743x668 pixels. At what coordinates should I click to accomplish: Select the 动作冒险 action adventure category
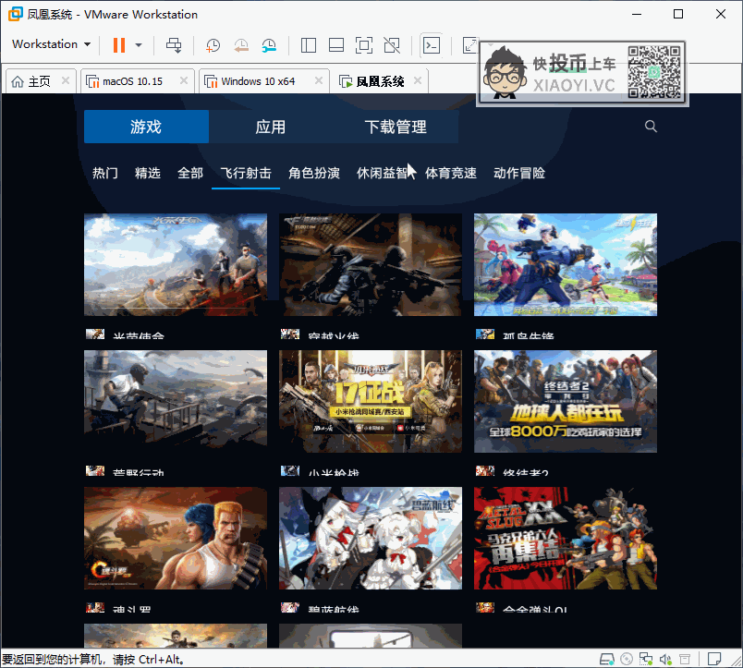(519, 173)
